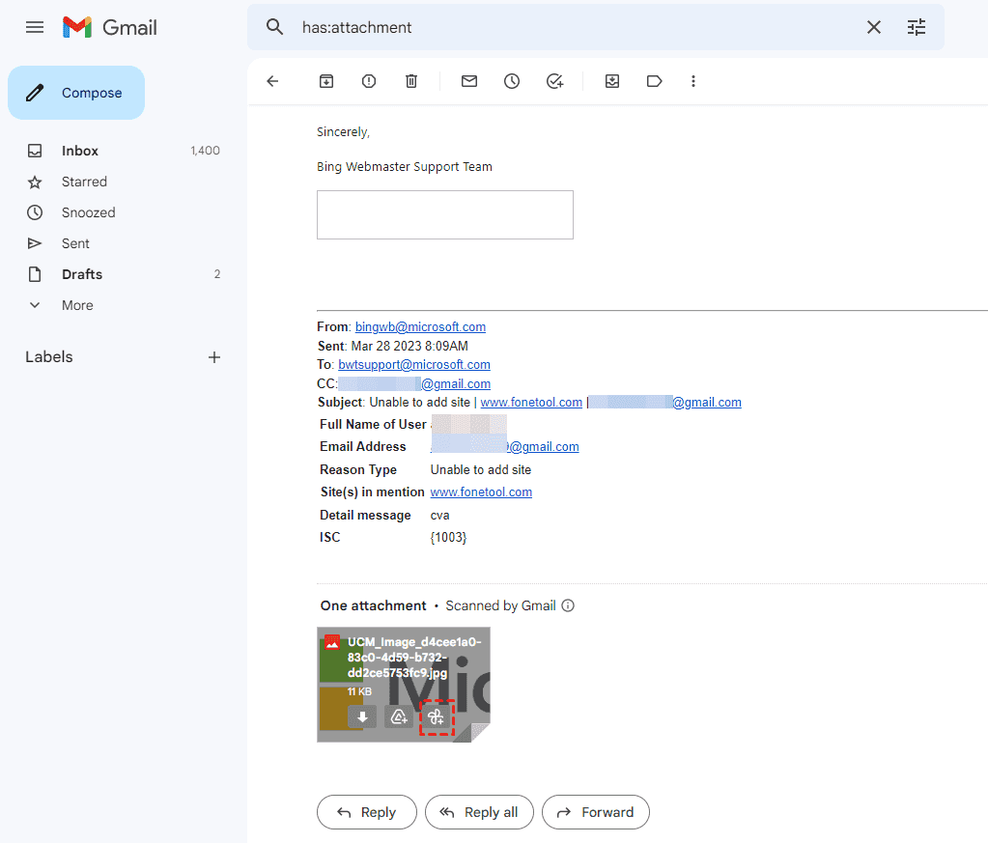Clear the has:attachment search
Viewport: 988px width, 843px height.
pos(873,27)
